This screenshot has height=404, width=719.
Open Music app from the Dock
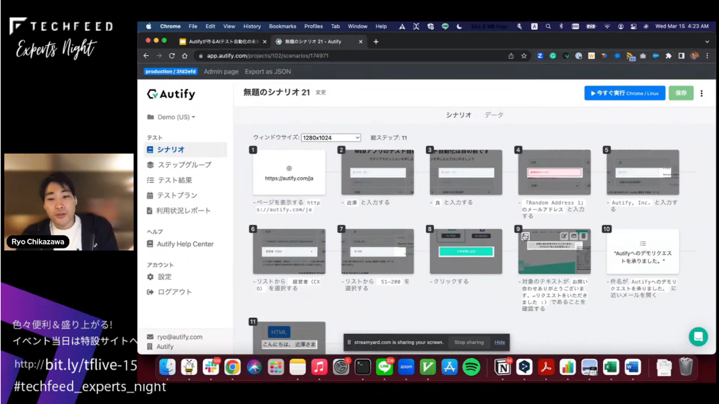[x=319, y=367]
